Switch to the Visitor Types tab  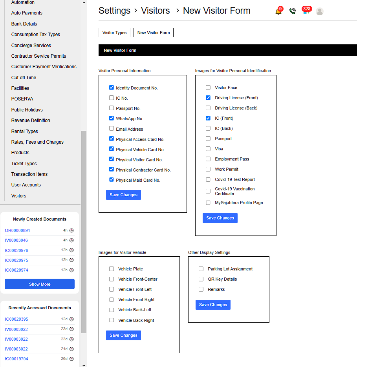tap(114, 33)
